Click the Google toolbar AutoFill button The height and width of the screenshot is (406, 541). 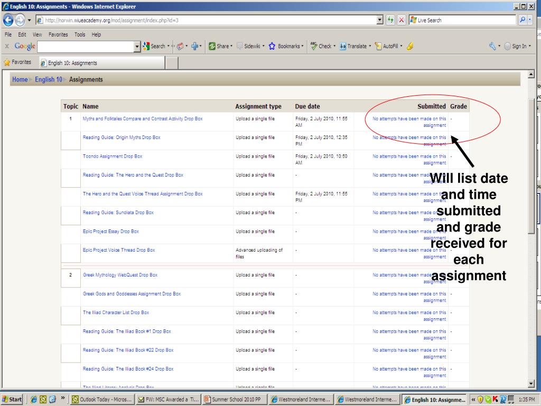pos(388,47)
